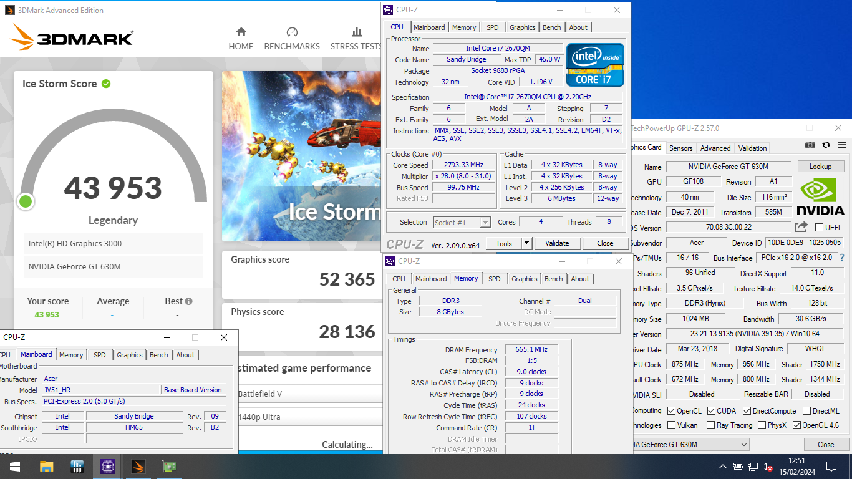Switch to Mainboard tab in top CPU-Z window
The height and width of the screenshot is (479, 852).
[429, 27]
